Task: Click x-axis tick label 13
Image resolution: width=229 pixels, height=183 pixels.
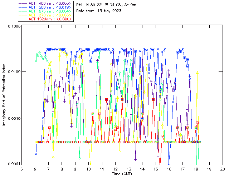Action: click(129, 169)
